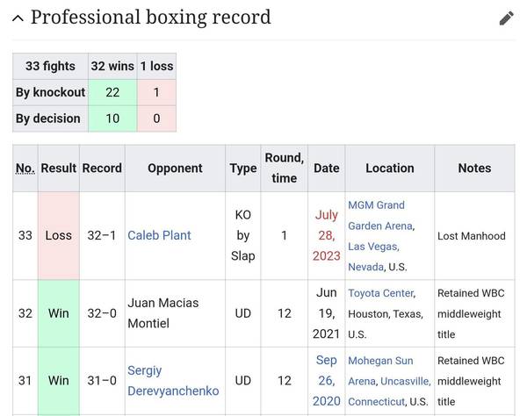This screenshot has width=527, height=416.
Task: Click the Notes column header
Action: [474, 168]
